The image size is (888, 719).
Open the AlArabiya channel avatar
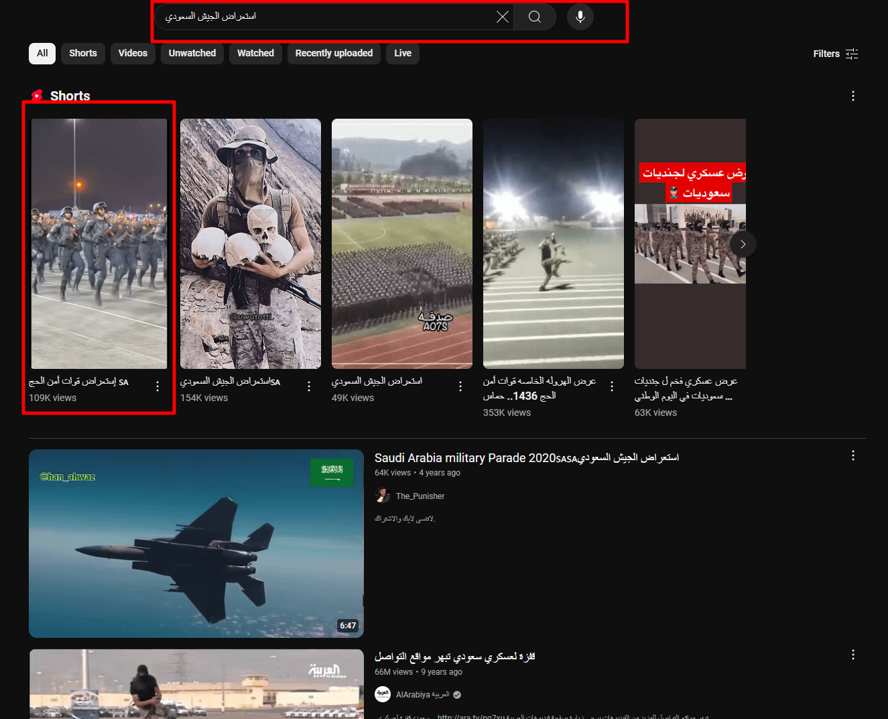pyautogui.click(x=383, y=694)
